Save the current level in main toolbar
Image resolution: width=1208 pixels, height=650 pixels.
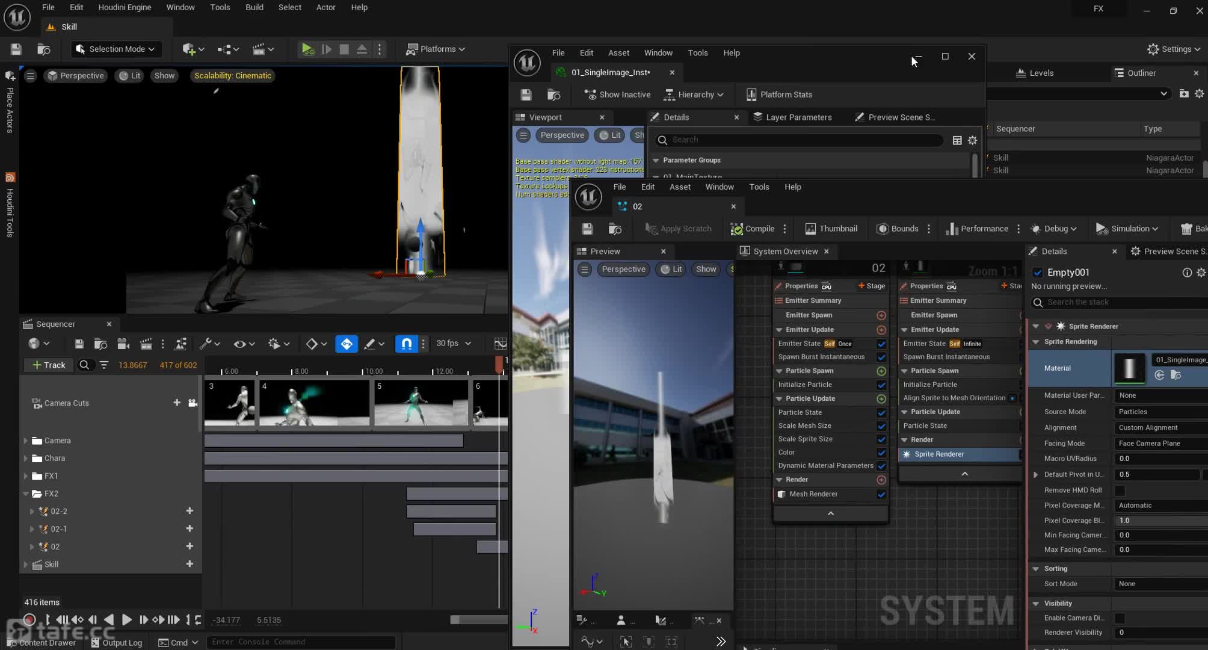[16, 49]
